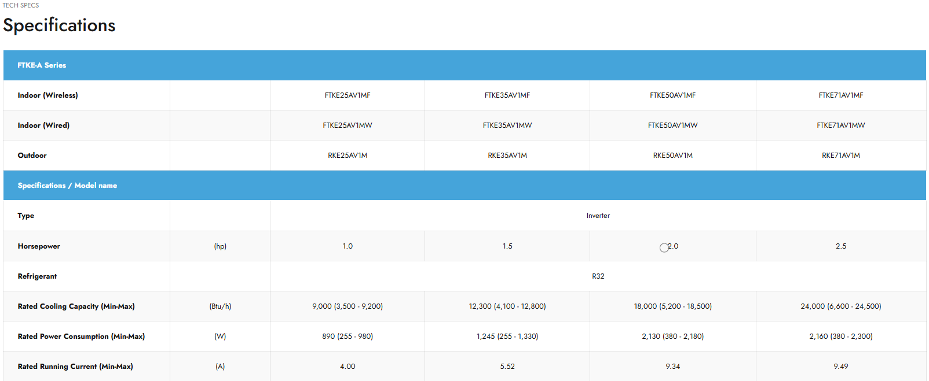Click the Specifications page heading
Viewport: 929px width, 381px height.
(59, 25)
